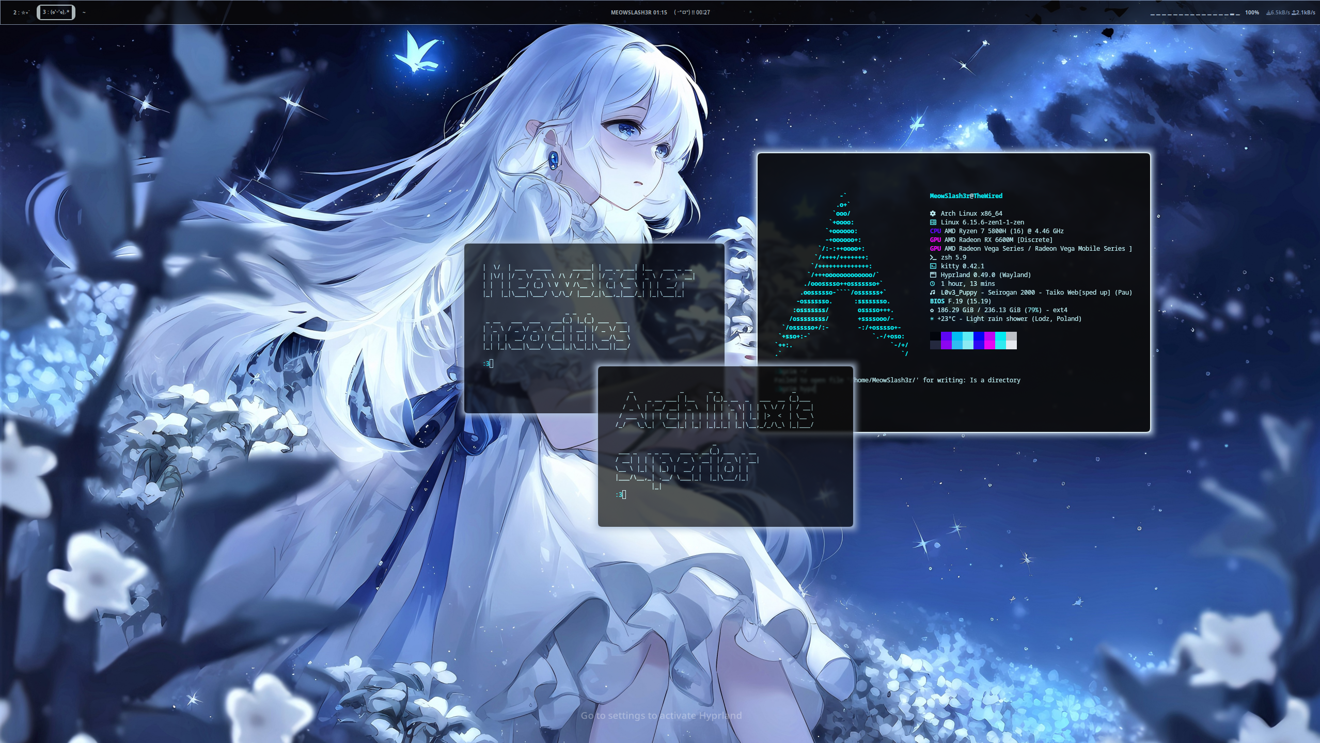Screen dimensions: 1320x743
Task: Click the 'superior' ASCII banner text
Action: click(x=686, y=465)
